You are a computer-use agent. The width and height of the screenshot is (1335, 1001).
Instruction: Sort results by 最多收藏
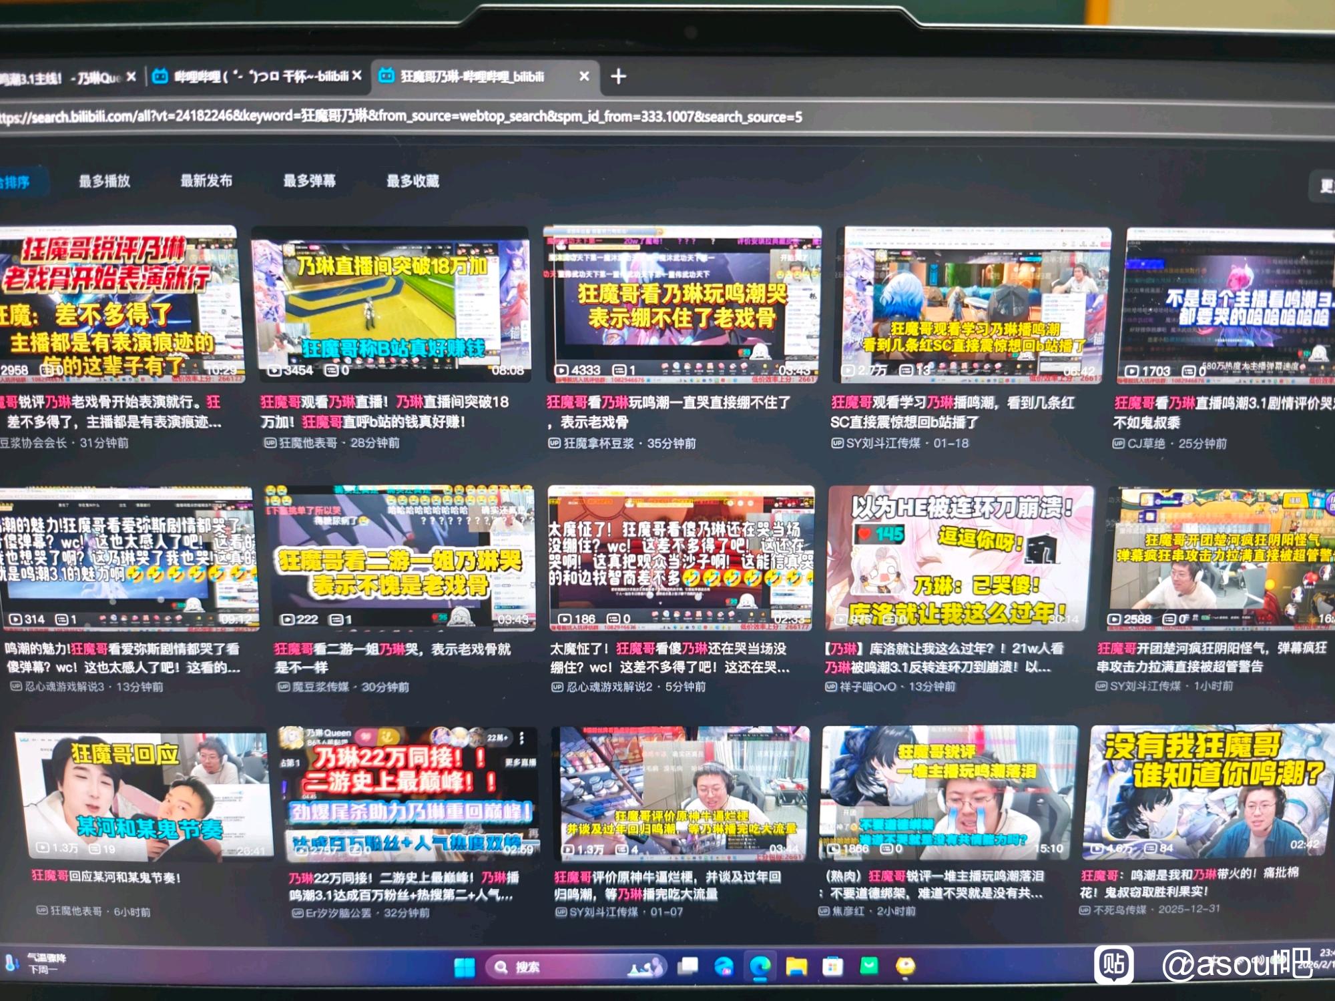point(413,181)
